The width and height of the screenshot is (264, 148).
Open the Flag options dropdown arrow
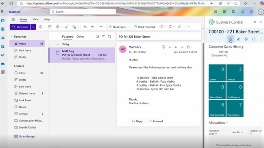[174, 27]
